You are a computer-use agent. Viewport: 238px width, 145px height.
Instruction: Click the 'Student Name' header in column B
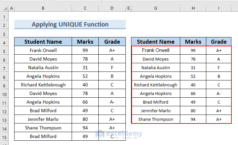point(43,42)
